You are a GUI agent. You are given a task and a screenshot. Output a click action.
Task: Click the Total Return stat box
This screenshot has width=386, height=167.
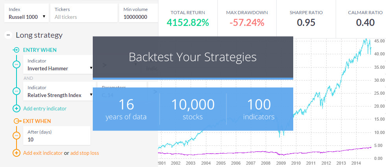coord(187,18)
